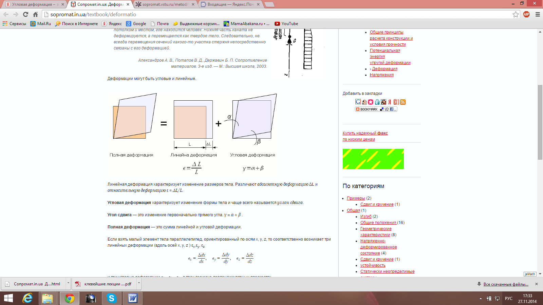The height and width of the screenshot is (305, 543).
Task: Close the Входящие — Яндекс.Почта tab
Action: 258,4
